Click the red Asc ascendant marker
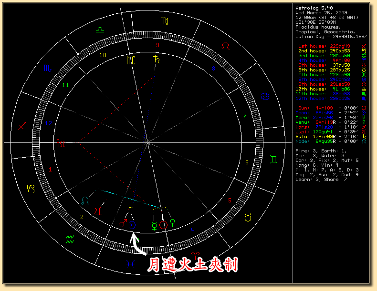The image size is (377, 291). (61, 143)
